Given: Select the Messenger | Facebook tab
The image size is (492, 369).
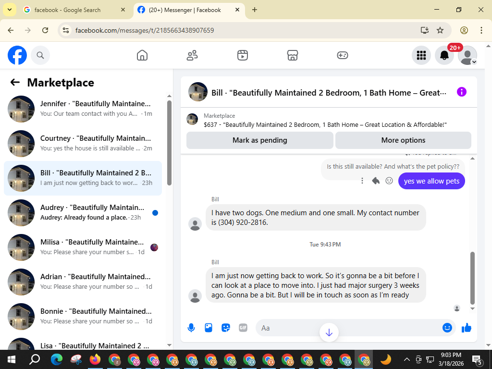Looking at the screenshot, I should (x=185, y=10).
